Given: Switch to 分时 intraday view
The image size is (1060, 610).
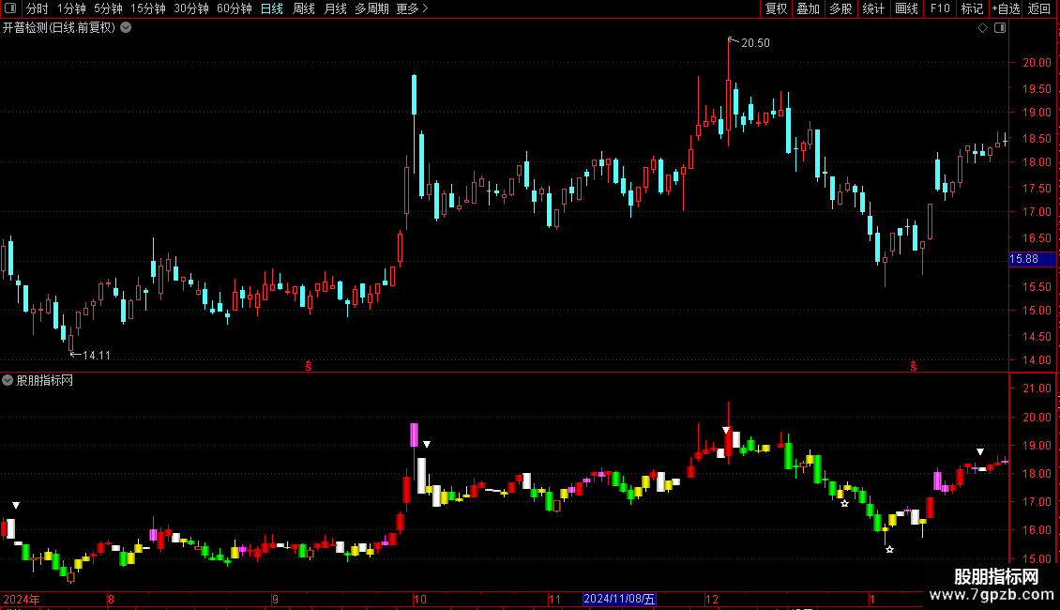Looking at the screenshot, I should (x=38, y=8).
